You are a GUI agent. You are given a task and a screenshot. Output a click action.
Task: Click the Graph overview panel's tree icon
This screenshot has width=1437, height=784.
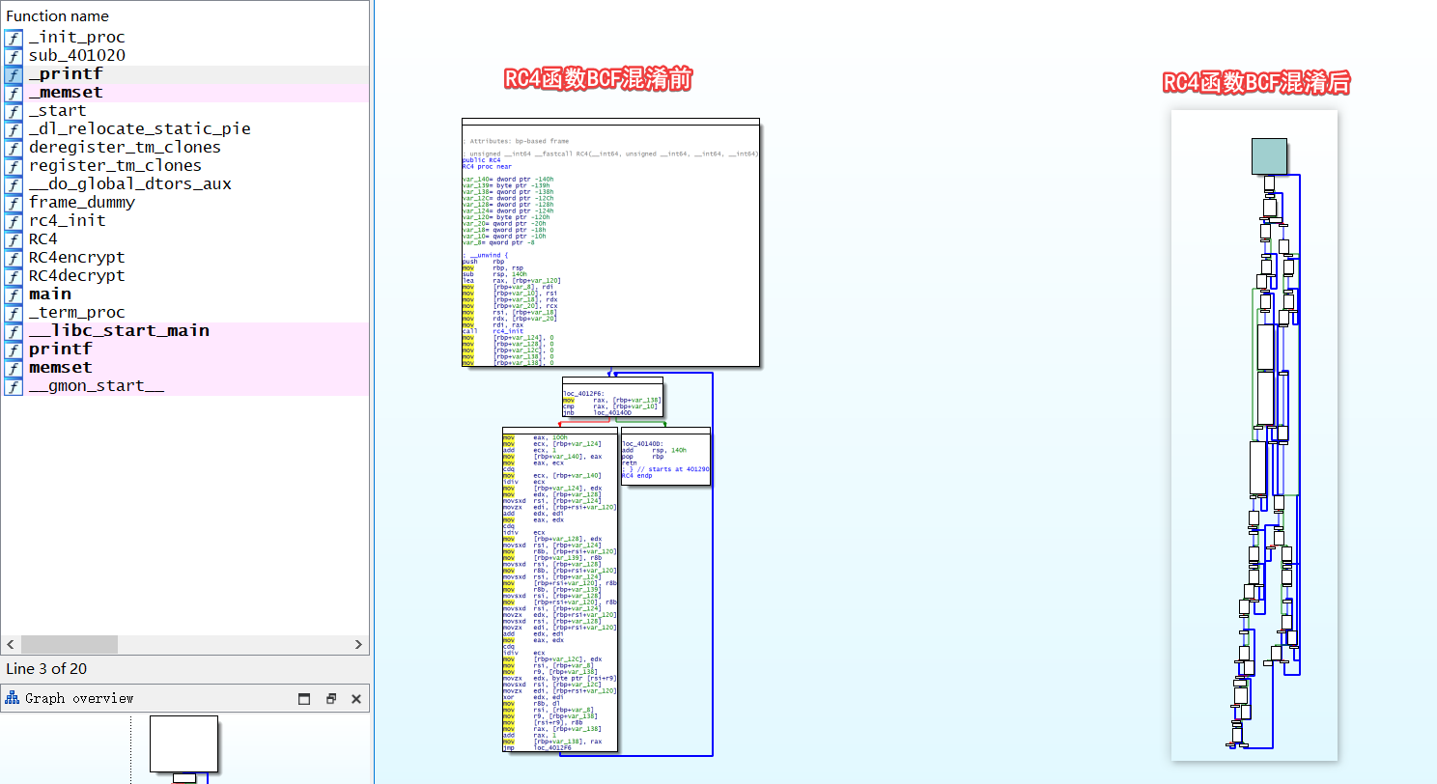13,698
